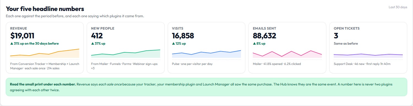413x106 pixels.
Task: Click the "REVENUE" card label
Action: (18, 28)
